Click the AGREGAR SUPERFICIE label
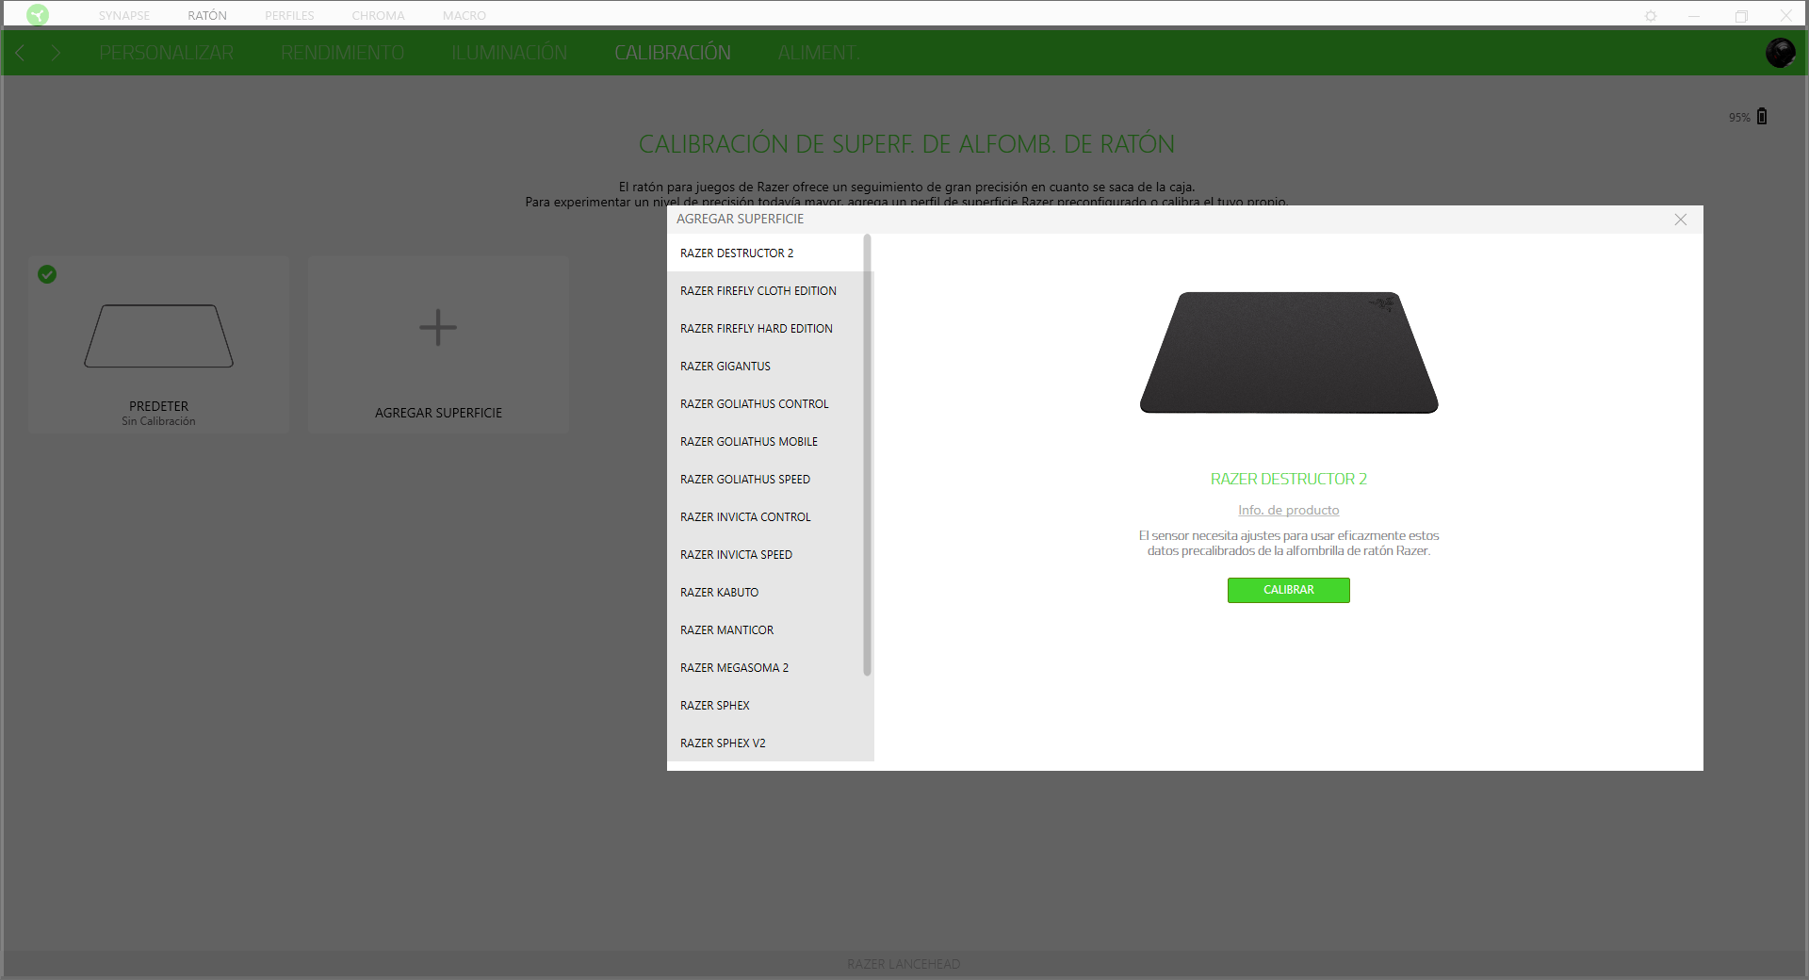 coord(438,413)
